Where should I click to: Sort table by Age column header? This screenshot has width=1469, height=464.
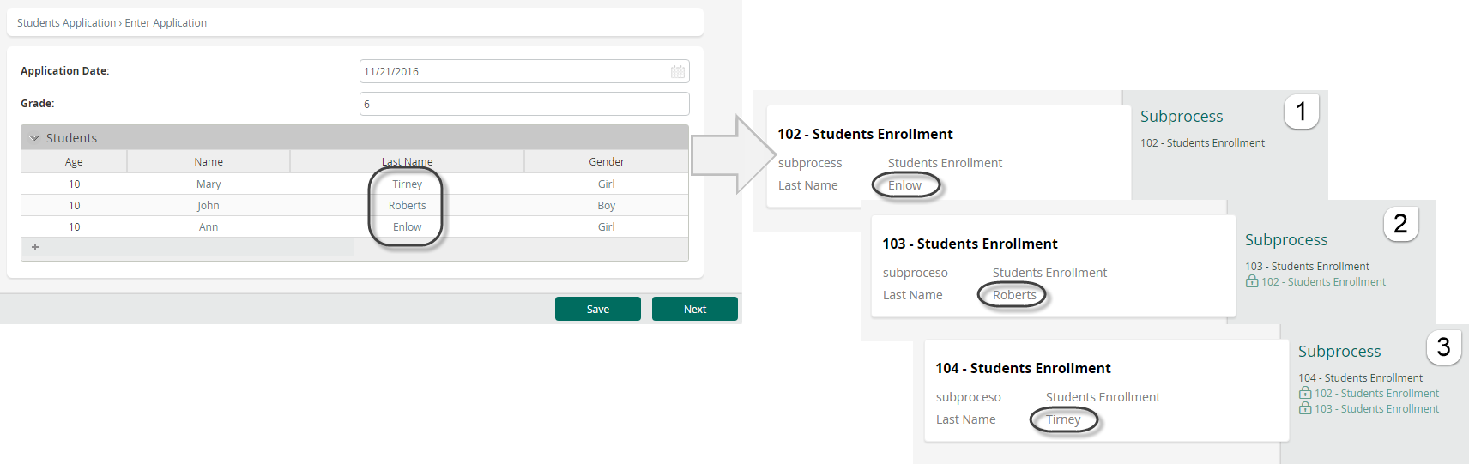pos(74,161)
